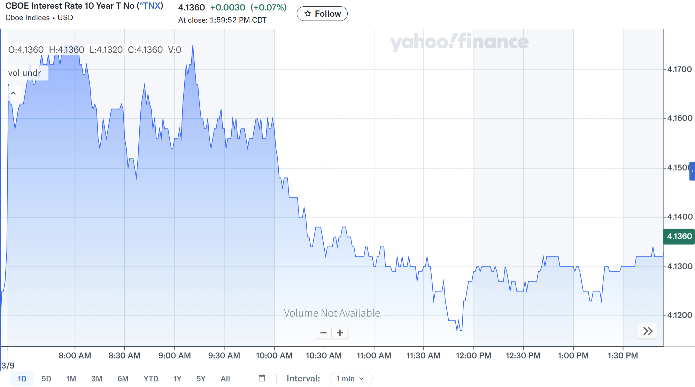Click the zoom in plus icon
695x387 pixels.
click(x=340, y=333)
